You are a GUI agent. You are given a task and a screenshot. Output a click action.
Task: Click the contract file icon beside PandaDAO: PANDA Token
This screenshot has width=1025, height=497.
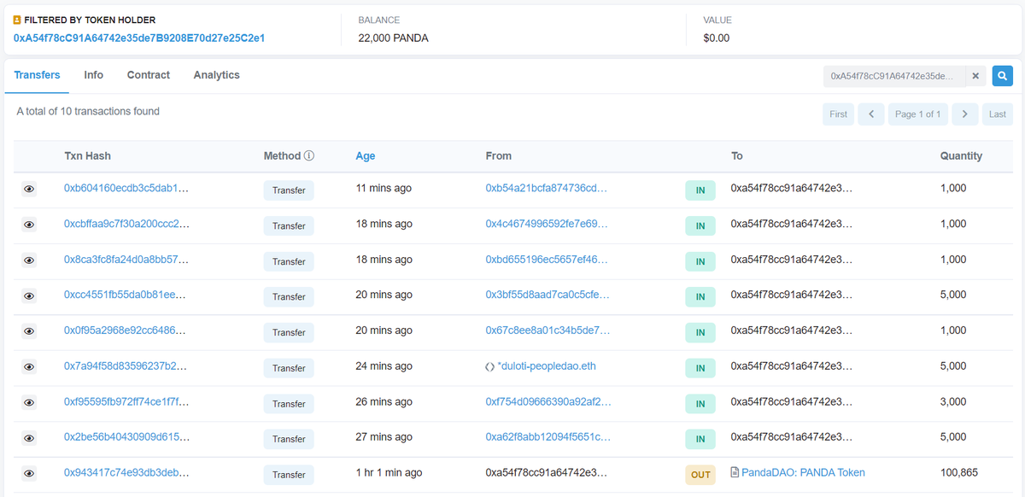735,472
